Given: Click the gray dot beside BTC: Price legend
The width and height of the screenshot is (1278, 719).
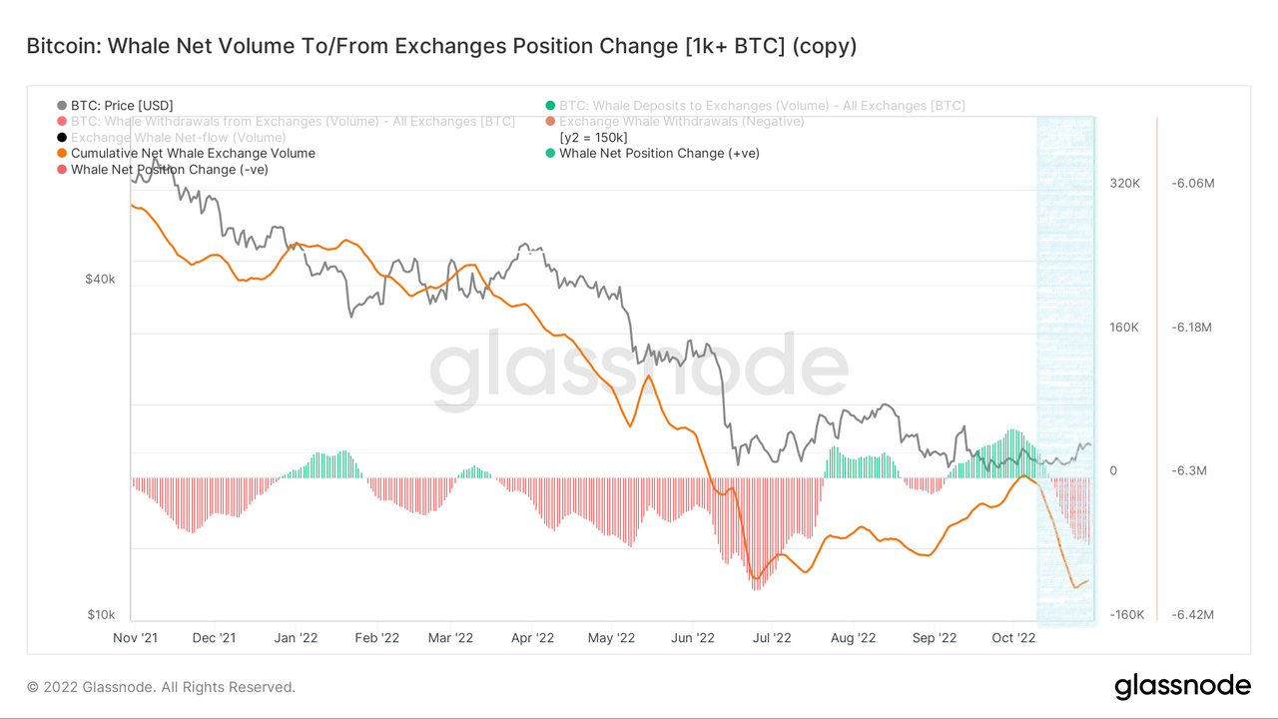Looking at the screenshot, I should coord(62,105).
